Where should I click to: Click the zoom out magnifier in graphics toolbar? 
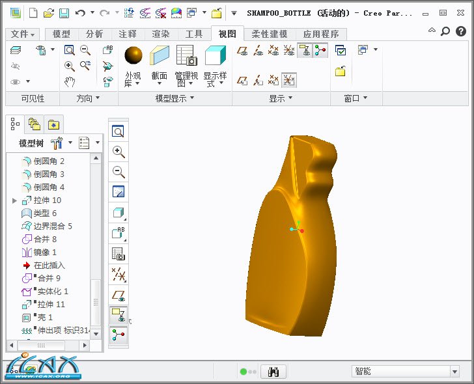pos(118,172)
